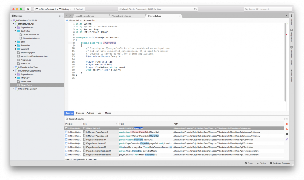Click the auto-hide icon of Search Results pad
This screenshot has height=180, width=304.
pos(284,119)
